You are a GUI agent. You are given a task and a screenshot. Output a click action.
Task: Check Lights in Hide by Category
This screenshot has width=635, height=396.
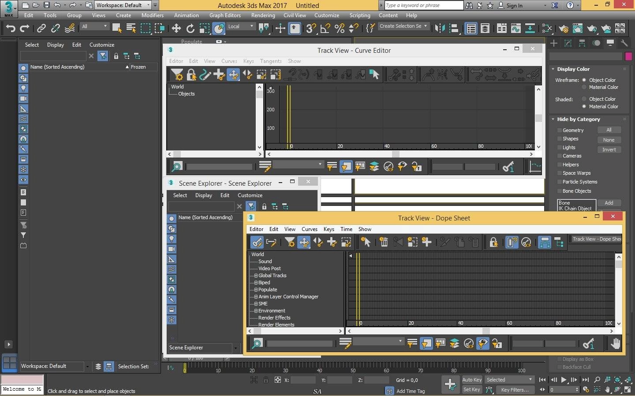[x=559, y=147]
